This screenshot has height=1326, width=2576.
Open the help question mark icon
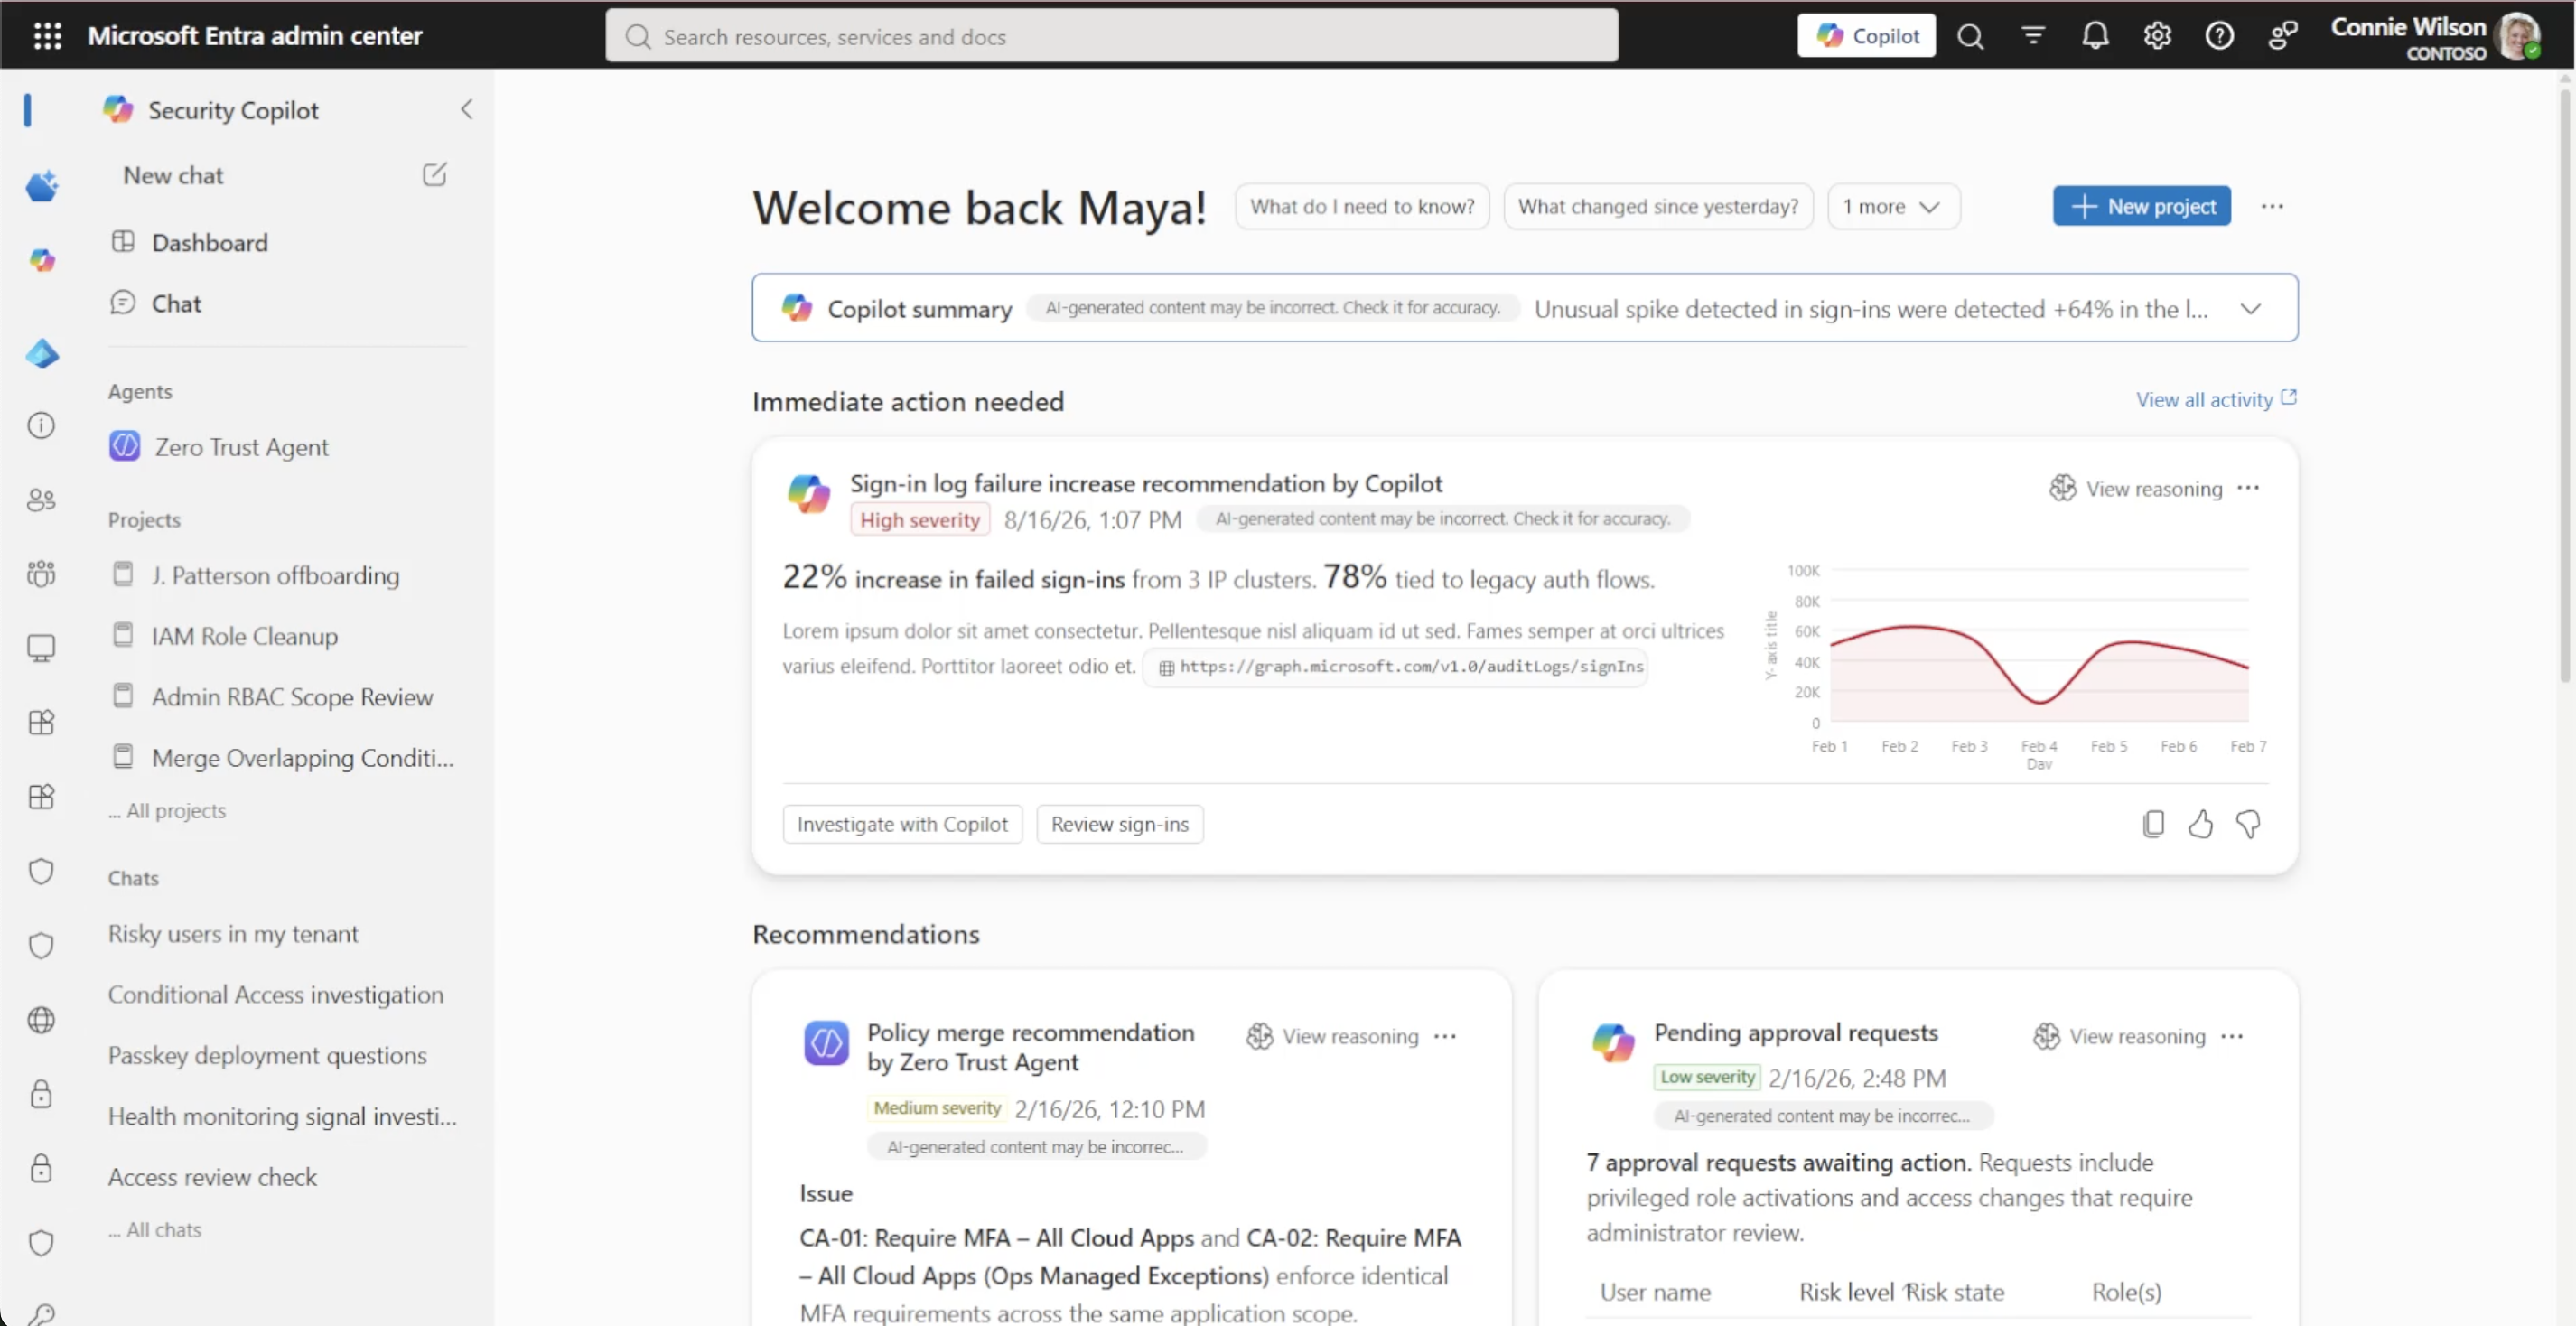coord(2219,36)
